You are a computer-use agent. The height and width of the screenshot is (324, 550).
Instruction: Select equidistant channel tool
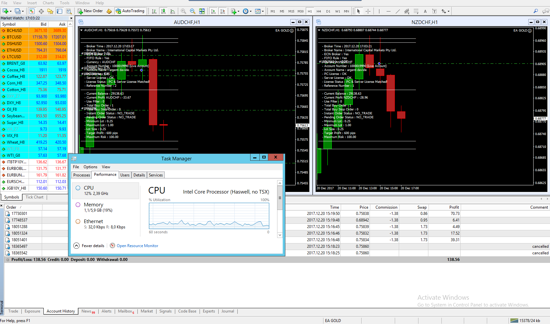(x=407, y=11)
